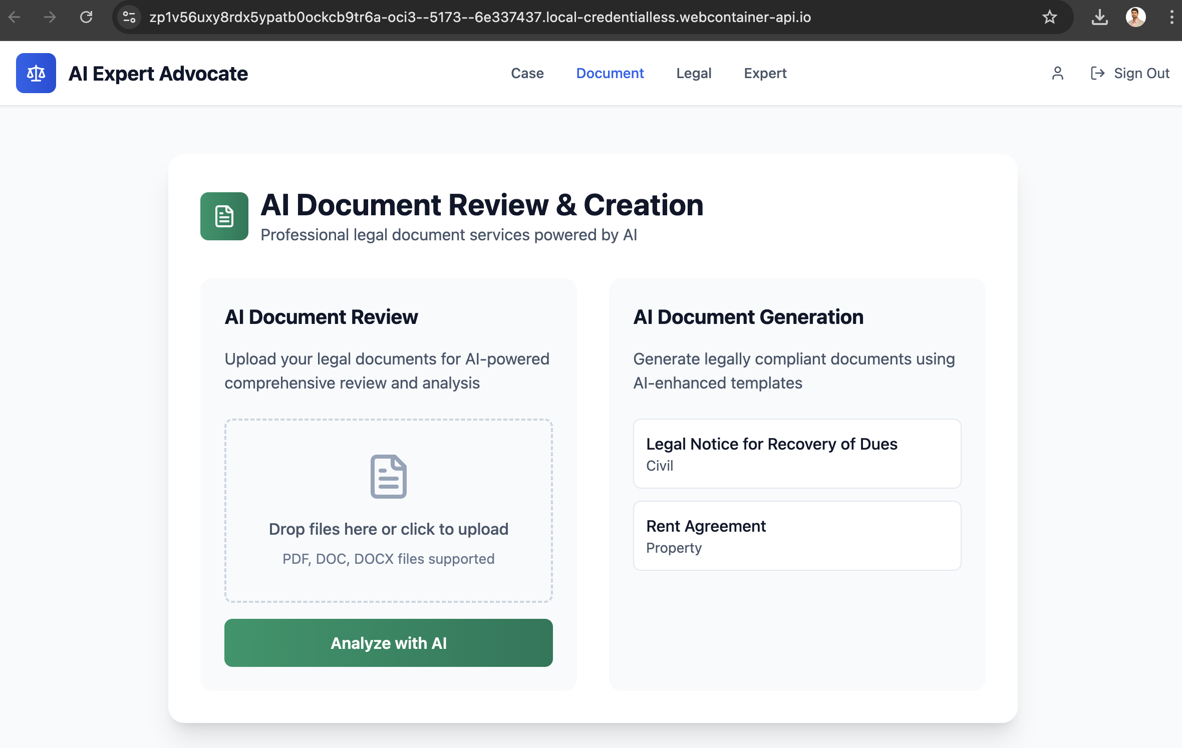Click the green document icon beside title
Image resolution: width=1182 pixels, height=748 pixels.
[224, 216]
